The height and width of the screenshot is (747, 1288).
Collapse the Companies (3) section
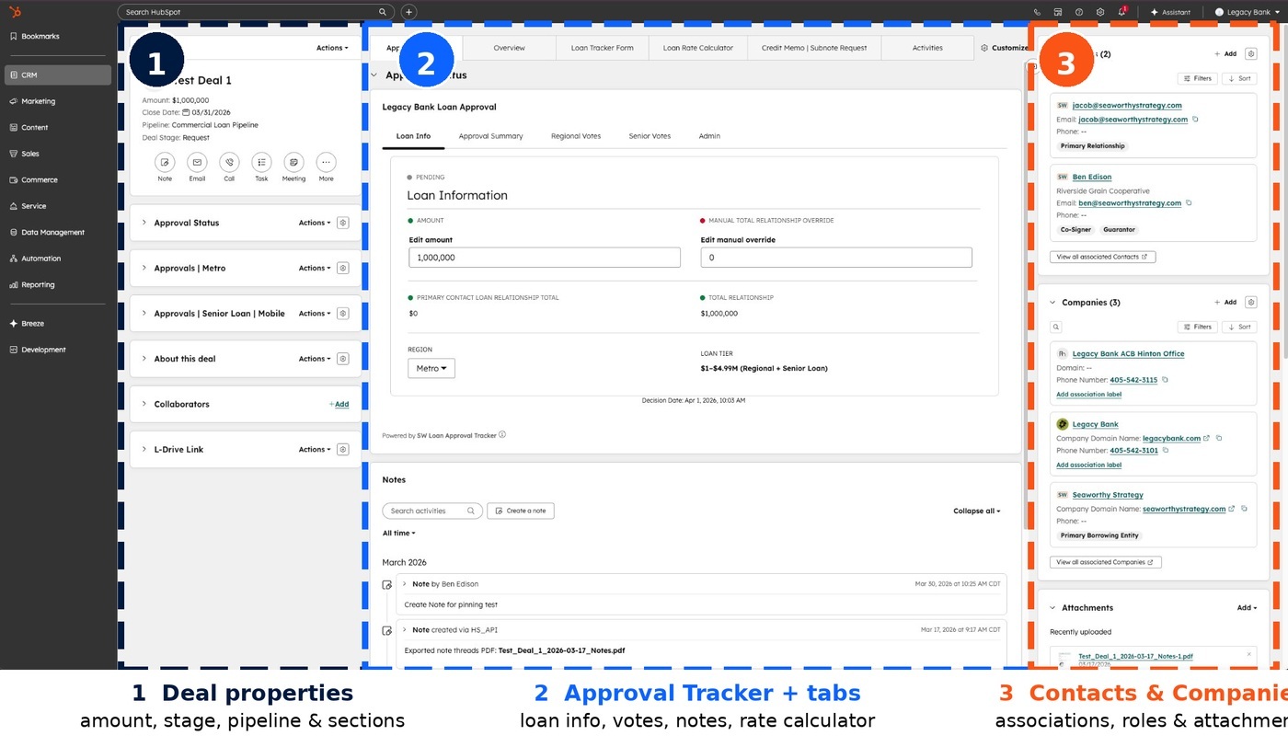[x=1053, y=302]
